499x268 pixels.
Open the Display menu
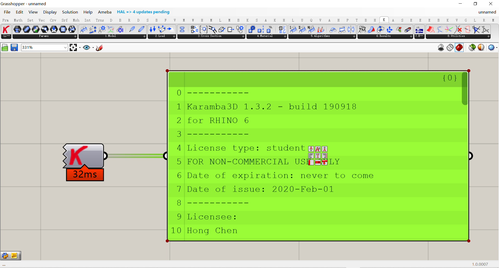[50, 12]
